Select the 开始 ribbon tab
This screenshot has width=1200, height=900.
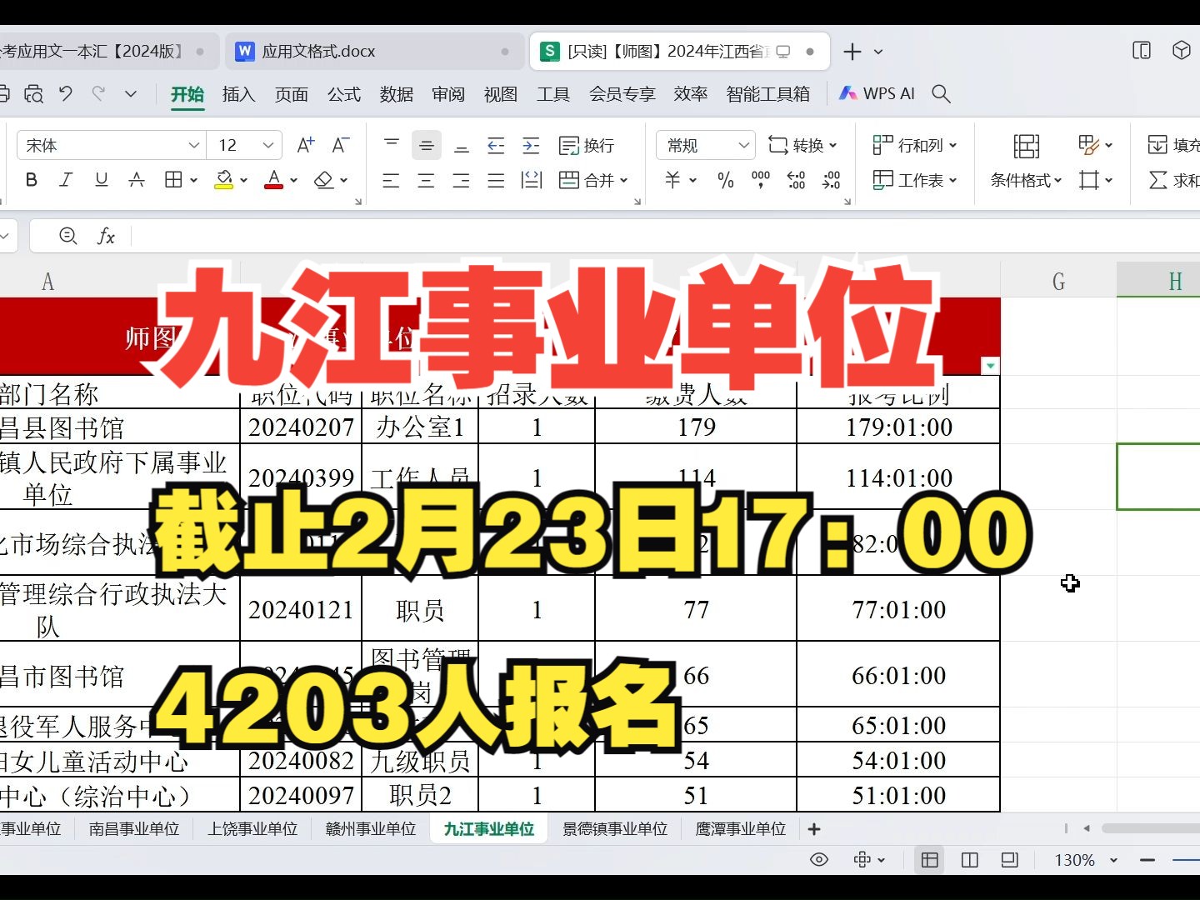pos(187,94)
